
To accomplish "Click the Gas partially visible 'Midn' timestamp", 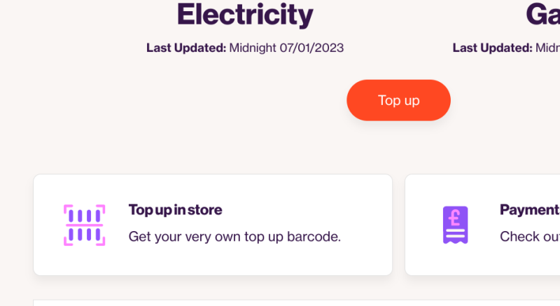I will pyautogui.click(x=548, y=48).
